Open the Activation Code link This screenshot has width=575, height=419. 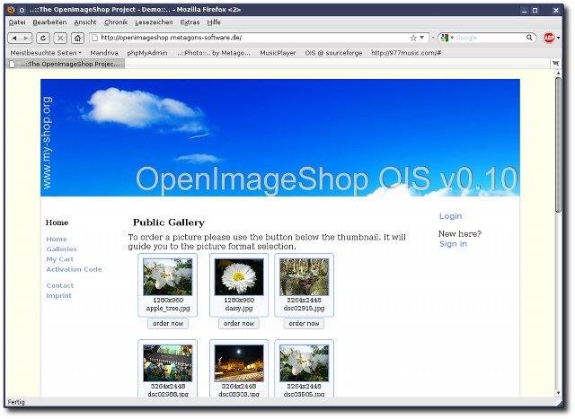(x=74, y=269)
